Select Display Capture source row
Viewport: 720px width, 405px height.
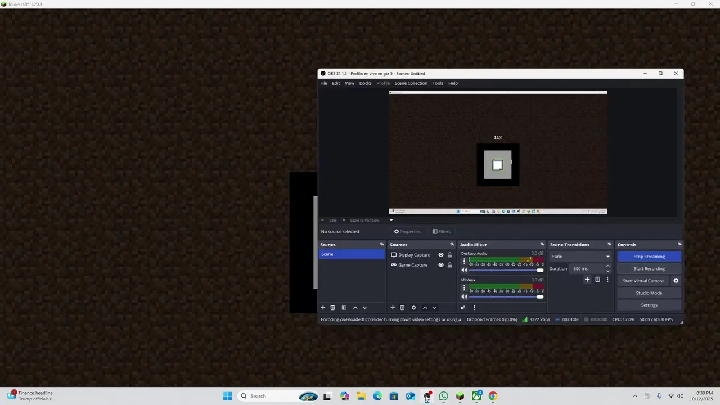[x=422, y=255]
